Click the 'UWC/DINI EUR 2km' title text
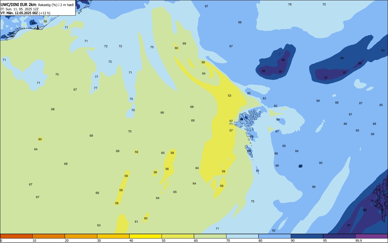Image resolution: width=388 pixels, height=243 pixels. pyautogui.click(x=18, y=5)
